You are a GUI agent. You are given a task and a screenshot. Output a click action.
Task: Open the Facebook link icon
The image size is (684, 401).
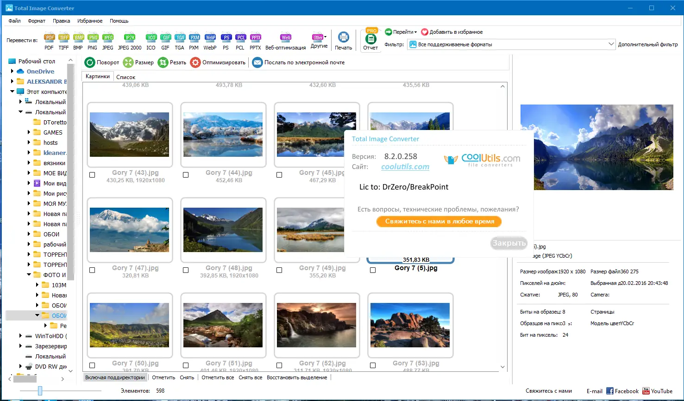pyautogui.click(x=610, y=391)
